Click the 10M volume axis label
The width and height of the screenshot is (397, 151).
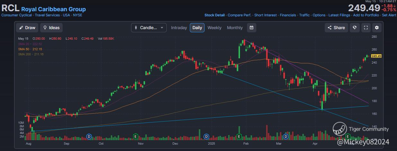(21, 123)
